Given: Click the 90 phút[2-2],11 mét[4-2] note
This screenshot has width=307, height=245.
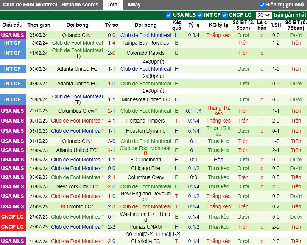Looking at the screenshot, I should pos(153,234).
